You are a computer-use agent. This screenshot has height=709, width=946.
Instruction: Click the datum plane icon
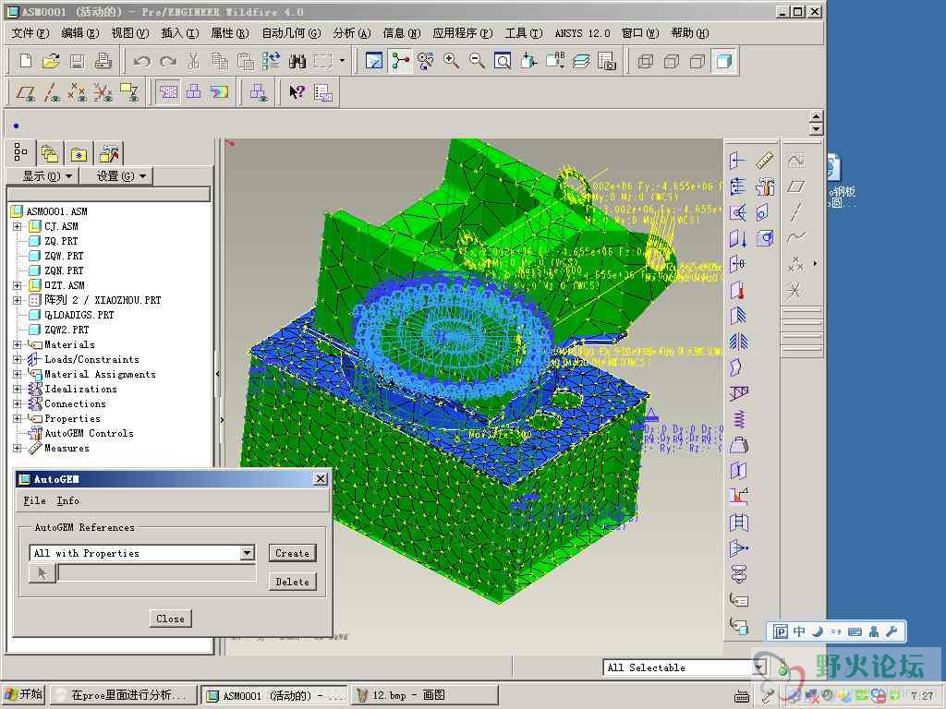pos(795,186)
